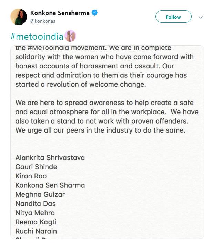This screenshot has height=243, width=212.
Task: Click Konkona Sensharma's profile avatar
Action: click(x=19, y=16)
